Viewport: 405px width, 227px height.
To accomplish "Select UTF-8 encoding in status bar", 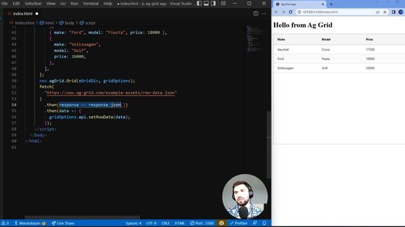I will click(151, 223).
